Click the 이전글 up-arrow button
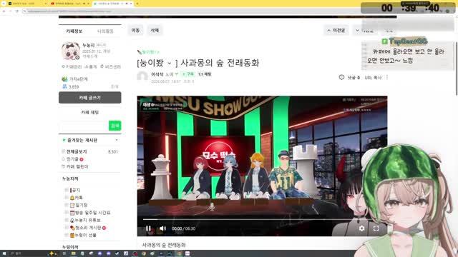Screen dimensions: 458x257 point(336,30)
